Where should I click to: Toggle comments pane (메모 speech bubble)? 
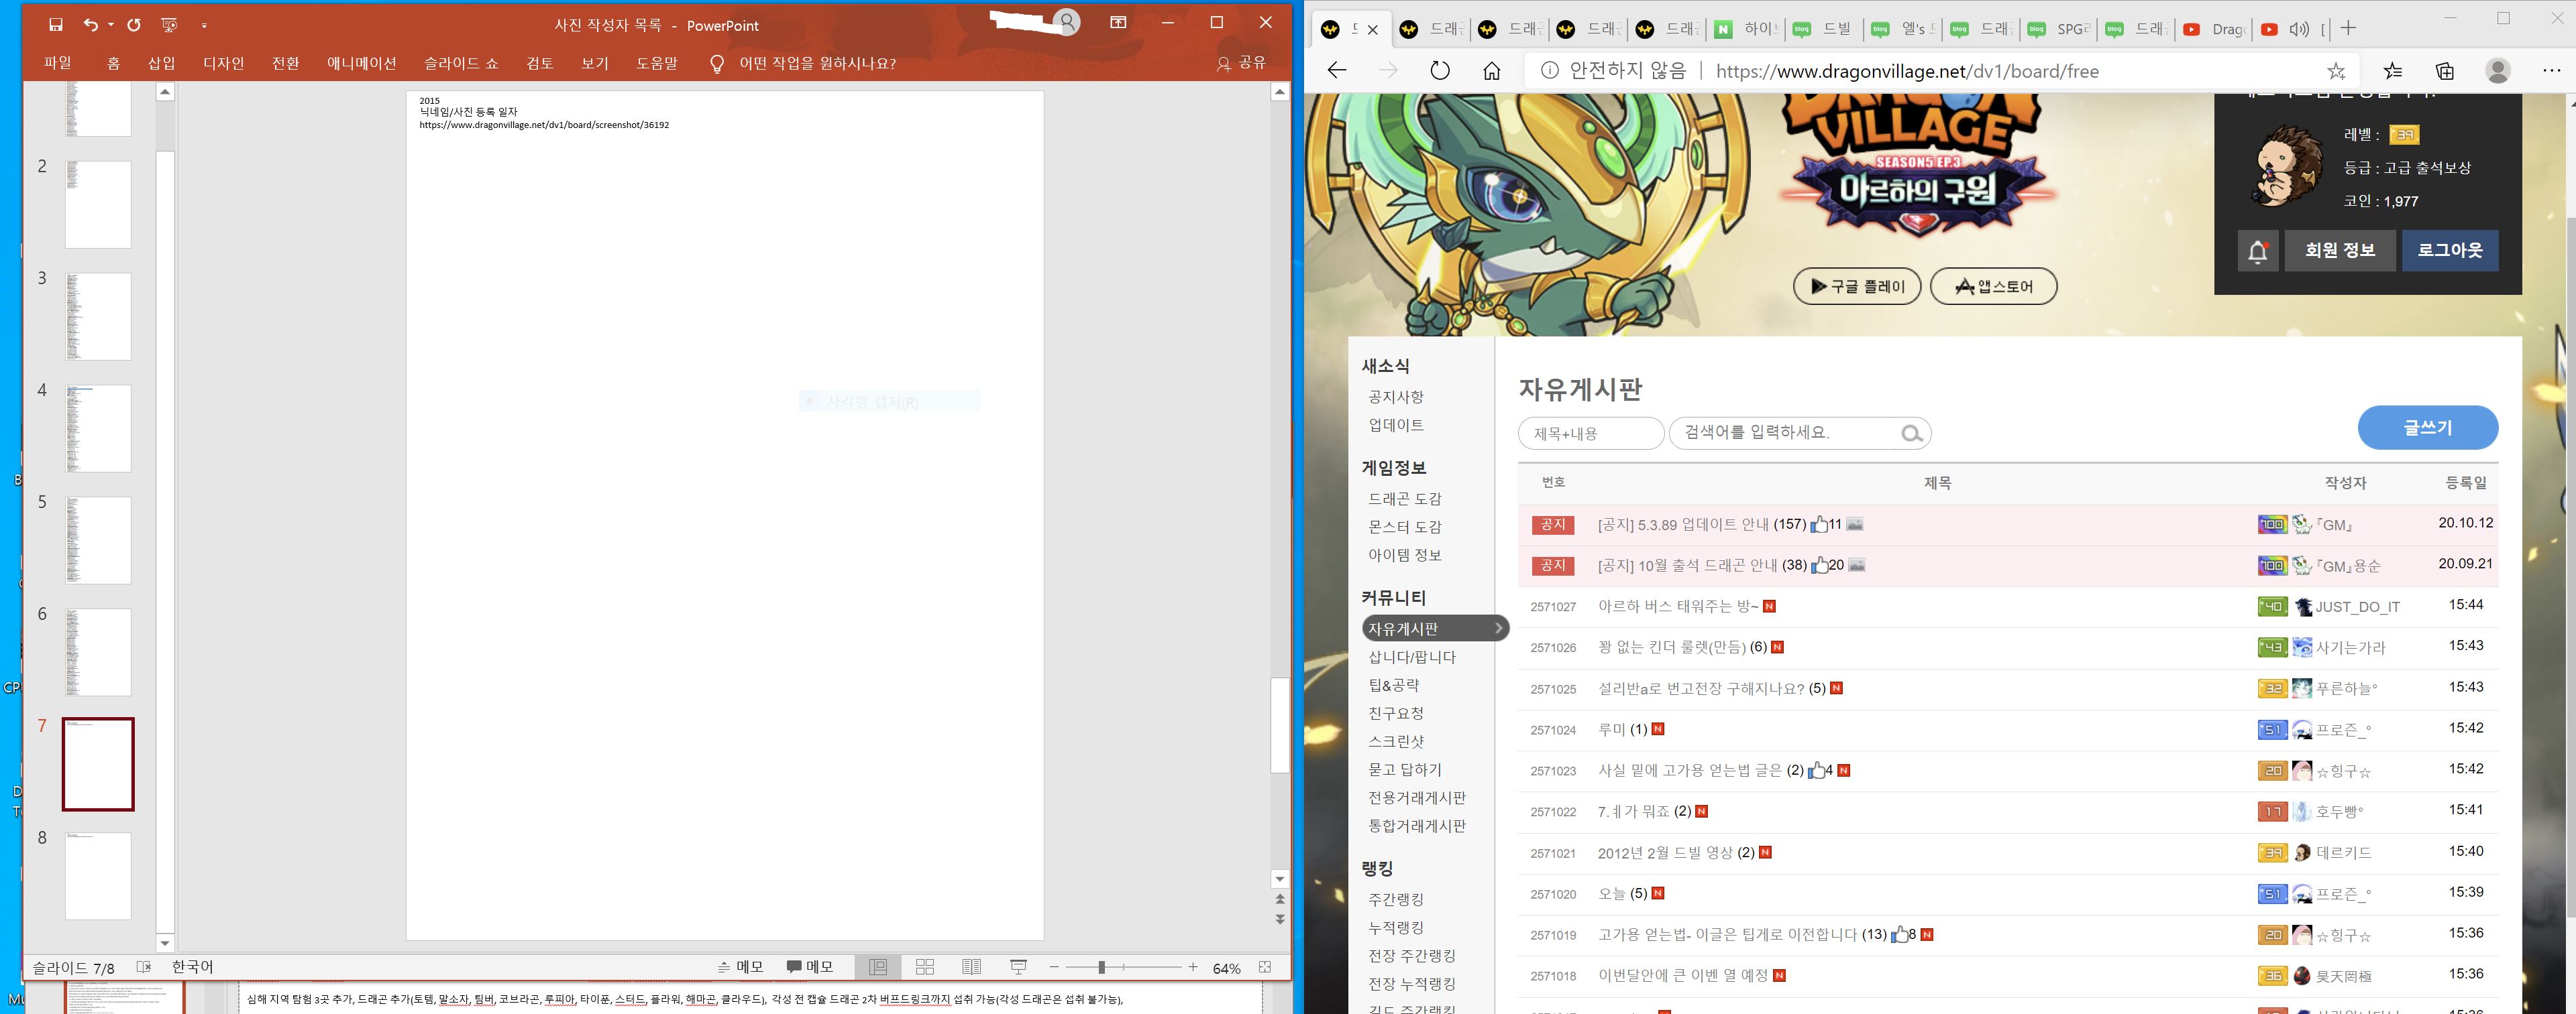[x=809, y=967]
